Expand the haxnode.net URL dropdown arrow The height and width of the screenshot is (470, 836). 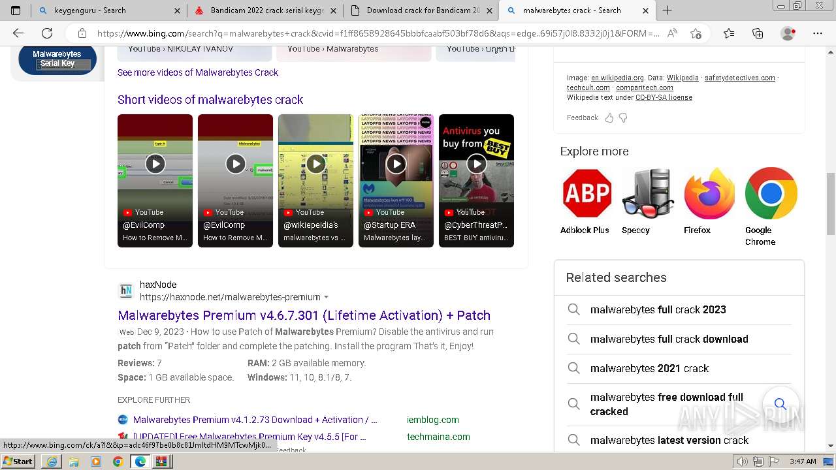coord(327,298)
